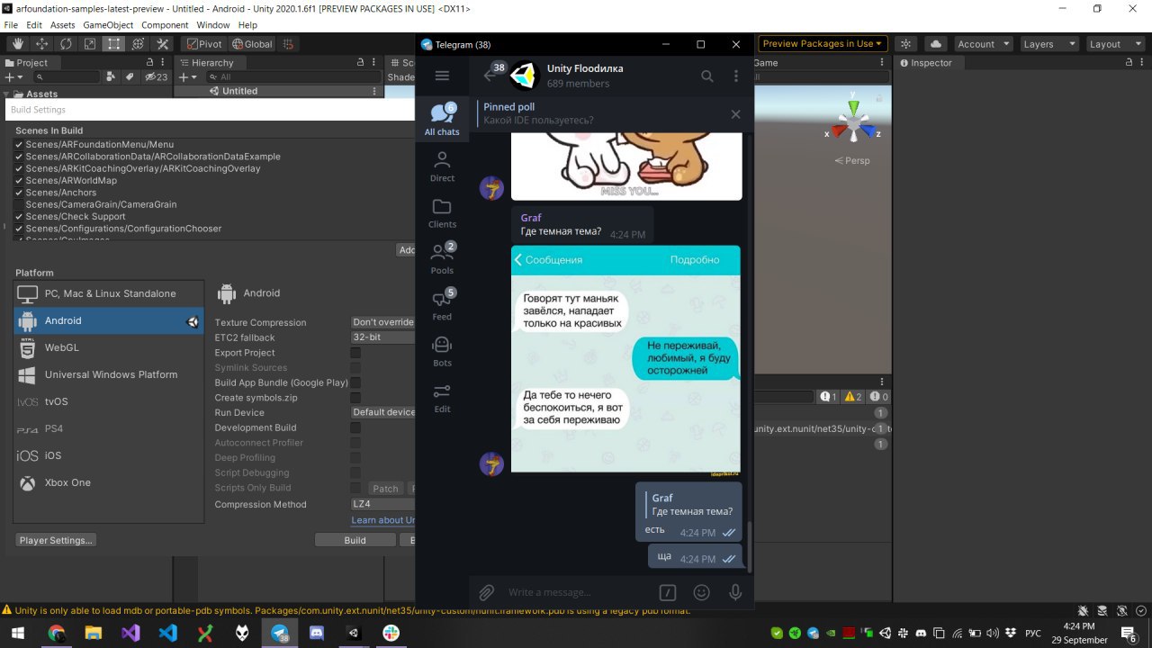This screenshot has width=1152, height=648.
Task: Click the Build button
Action: click(x=355, y=540)
